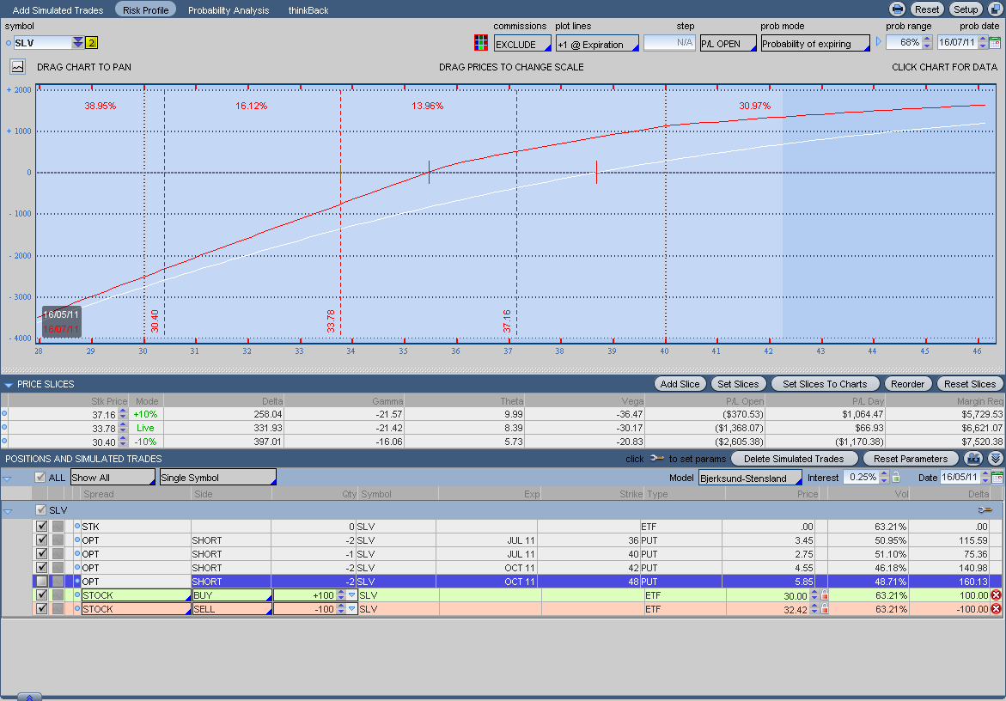Click the price lock icon on the SELL stock row

tap(825, 608)
